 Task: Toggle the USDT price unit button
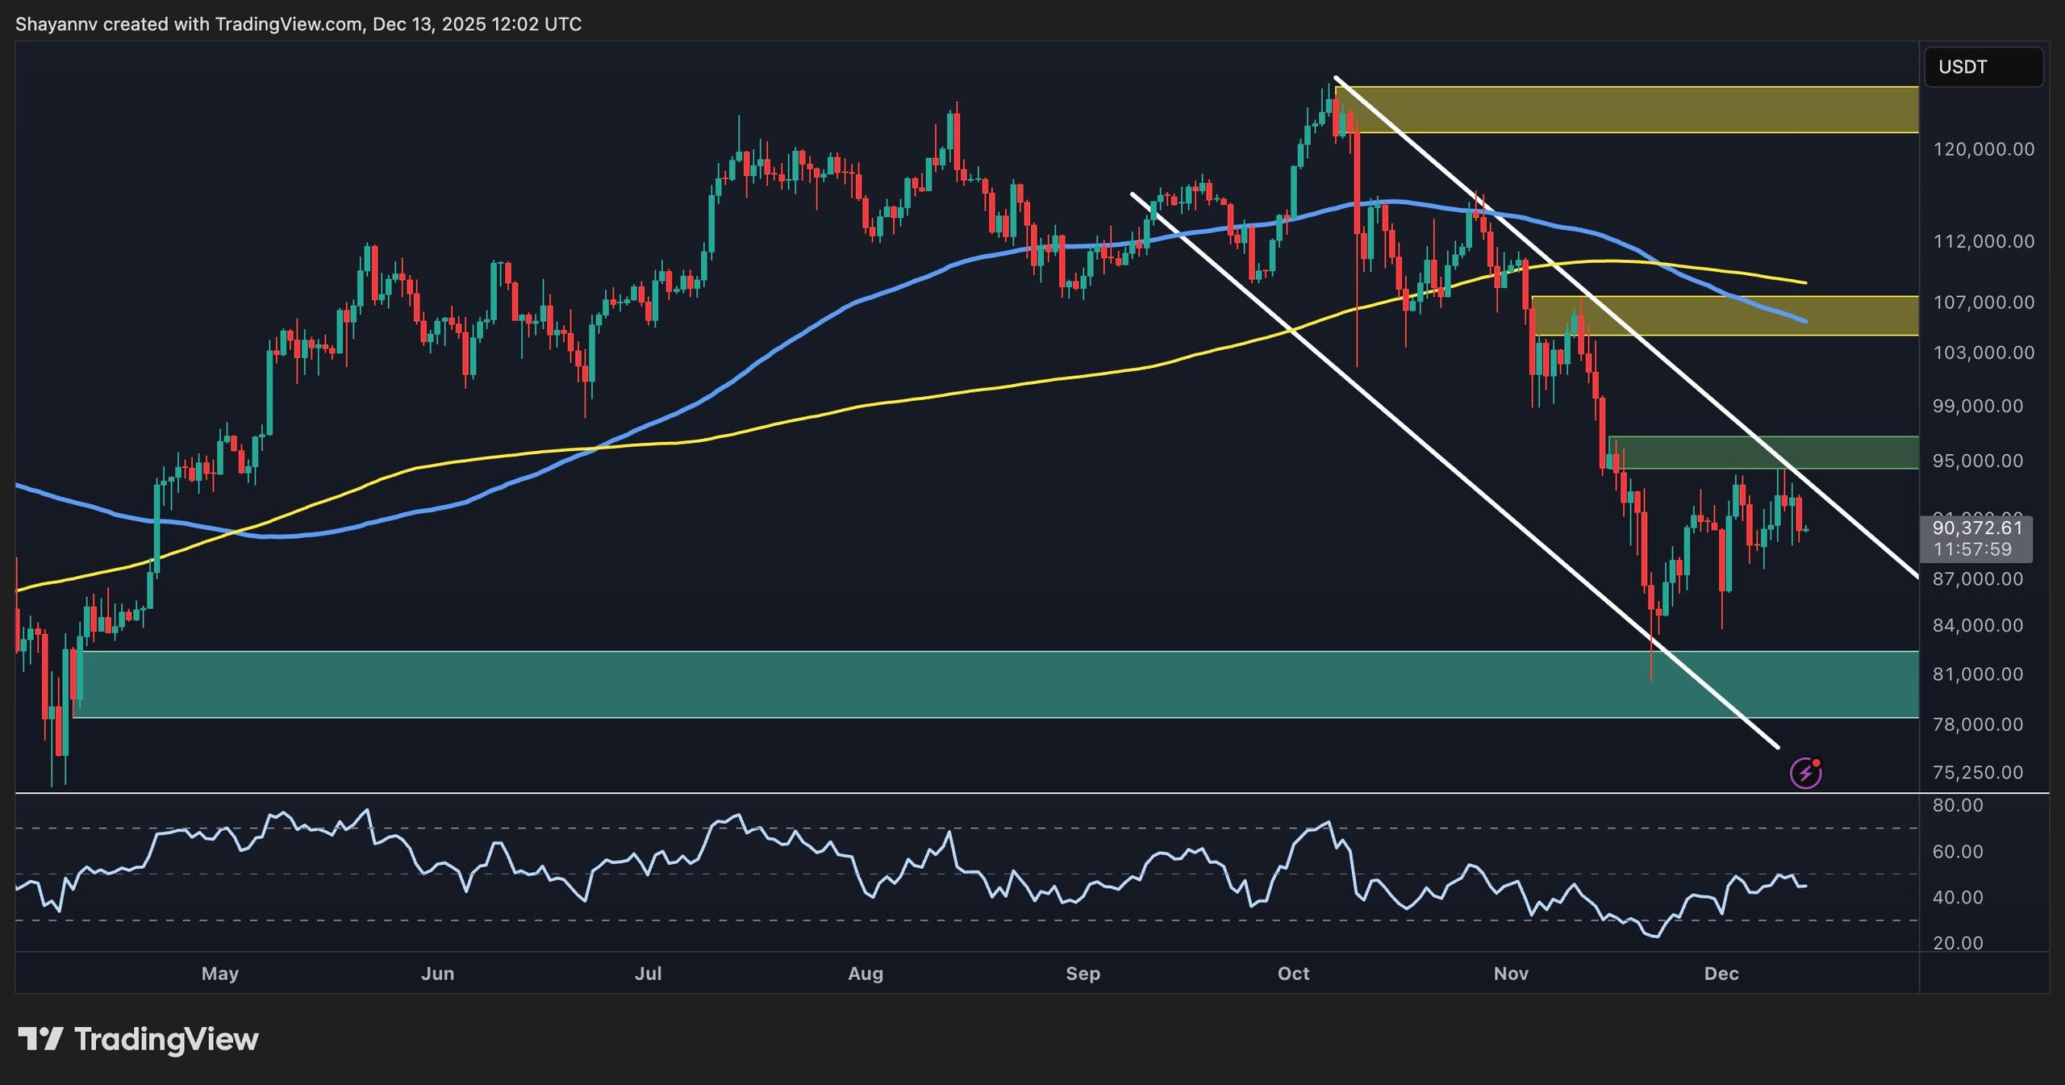pos(1984,67)
